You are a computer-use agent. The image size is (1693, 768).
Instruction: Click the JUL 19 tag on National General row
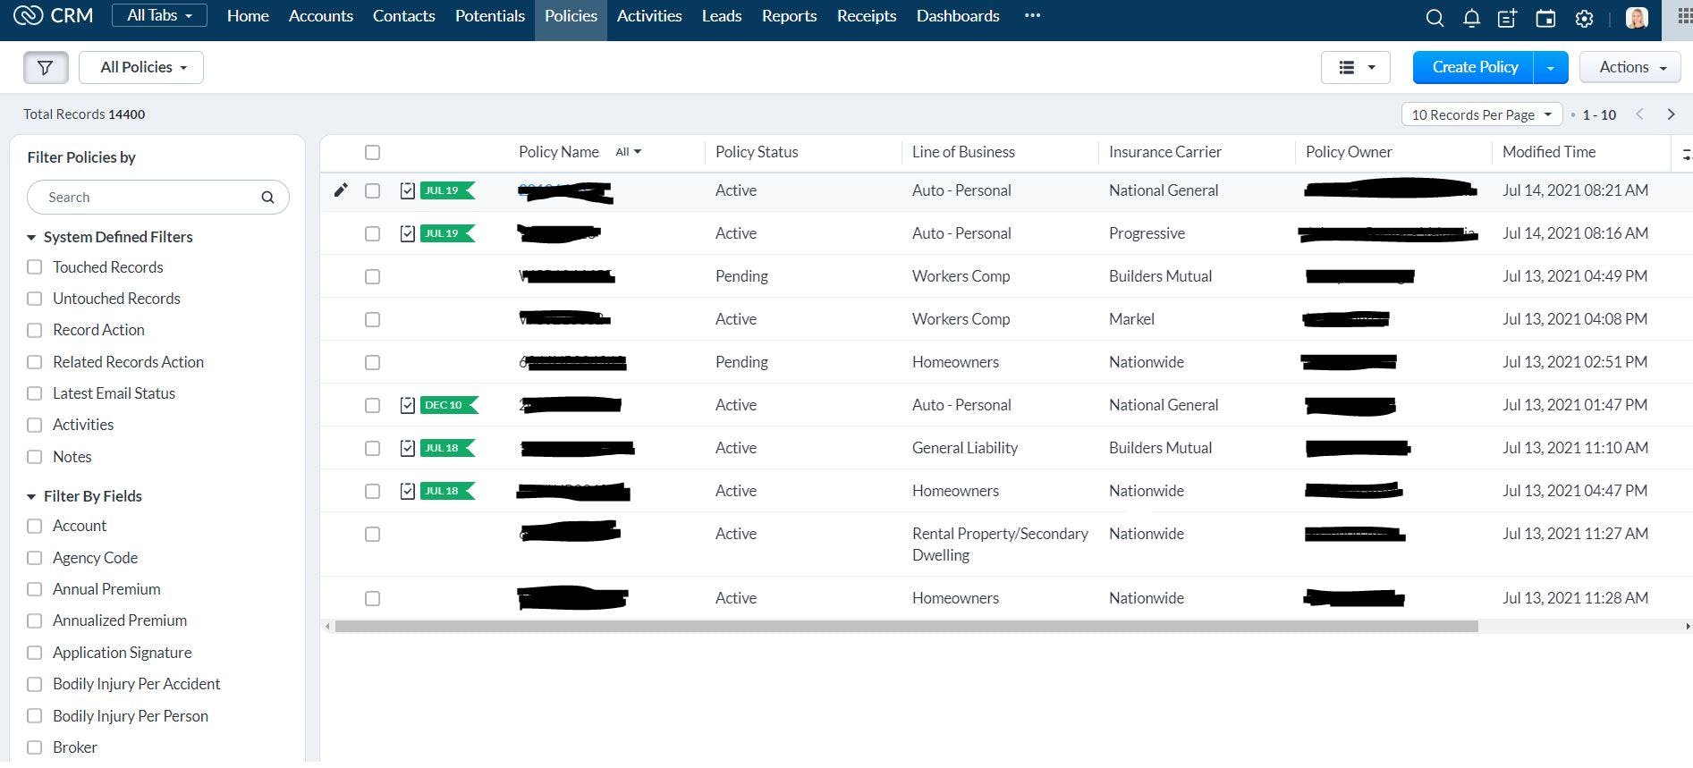click(447, 190)
